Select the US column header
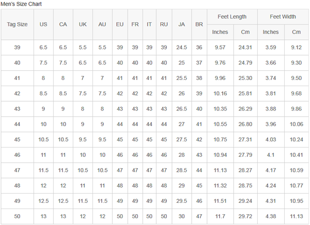Image resolution: width=310 pixels, height=225 pixels. (x=43, y=24)
